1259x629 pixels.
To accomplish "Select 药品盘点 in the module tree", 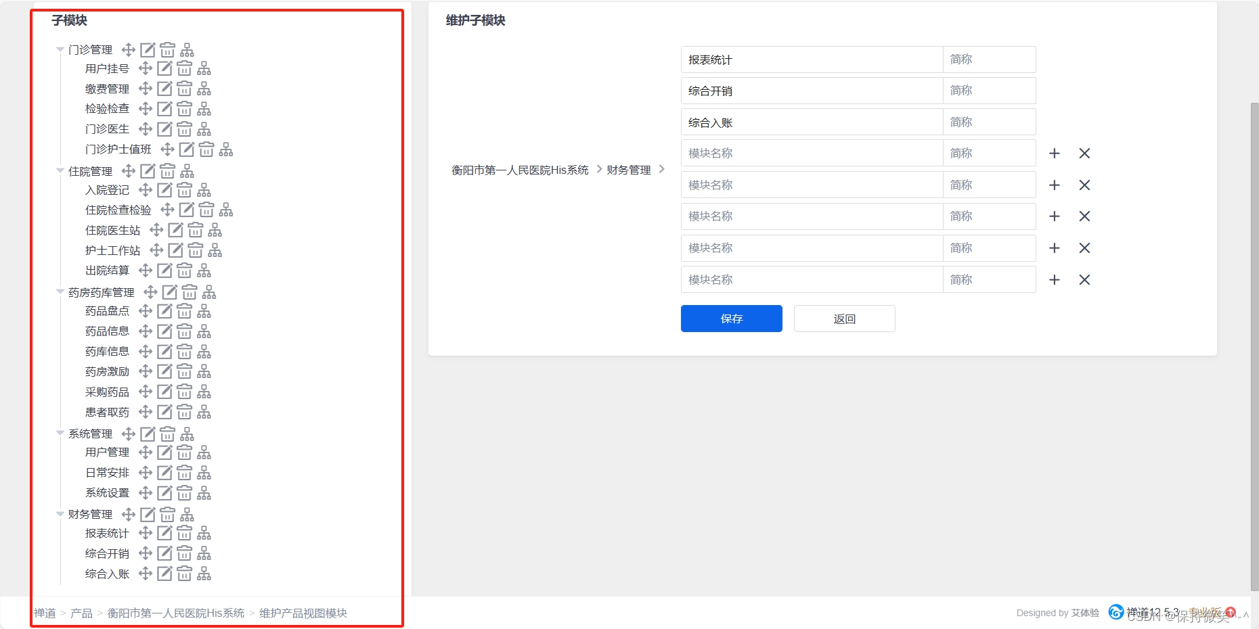I will click(x=107, y=311).
